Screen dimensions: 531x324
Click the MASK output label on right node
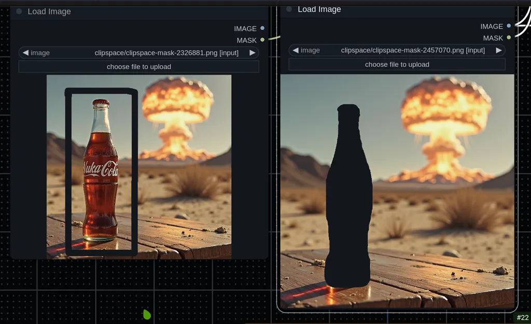point(493,38)
